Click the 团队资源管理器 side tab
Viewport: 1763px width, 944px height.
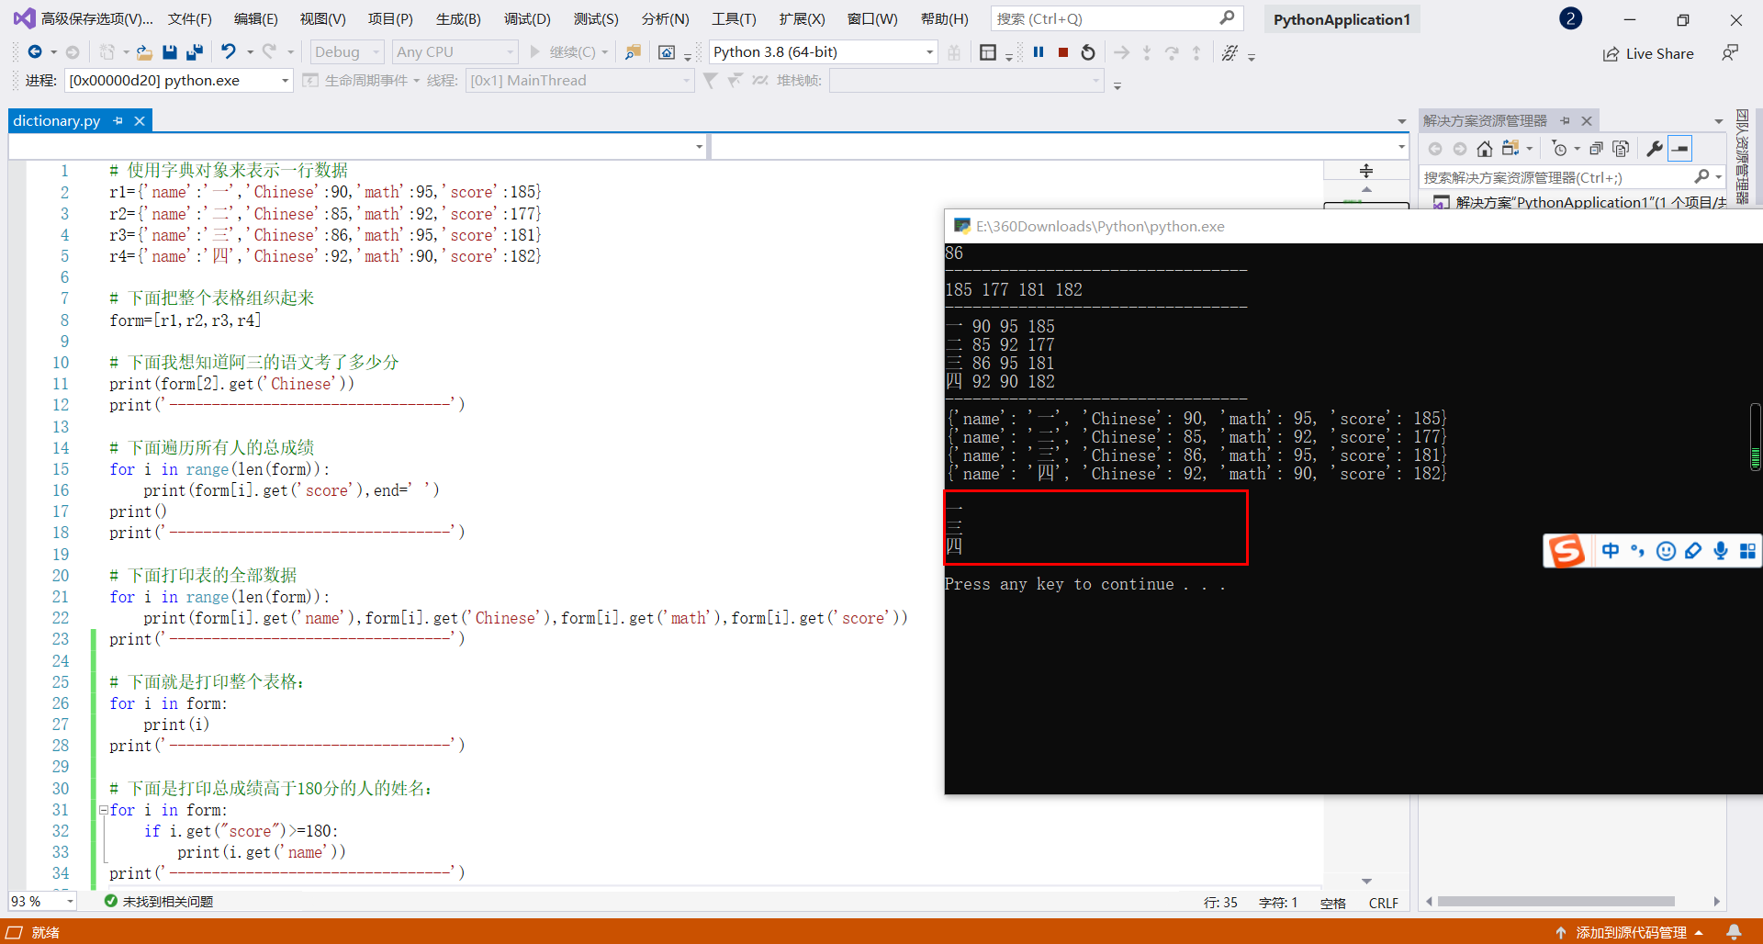click(1743, 156)
